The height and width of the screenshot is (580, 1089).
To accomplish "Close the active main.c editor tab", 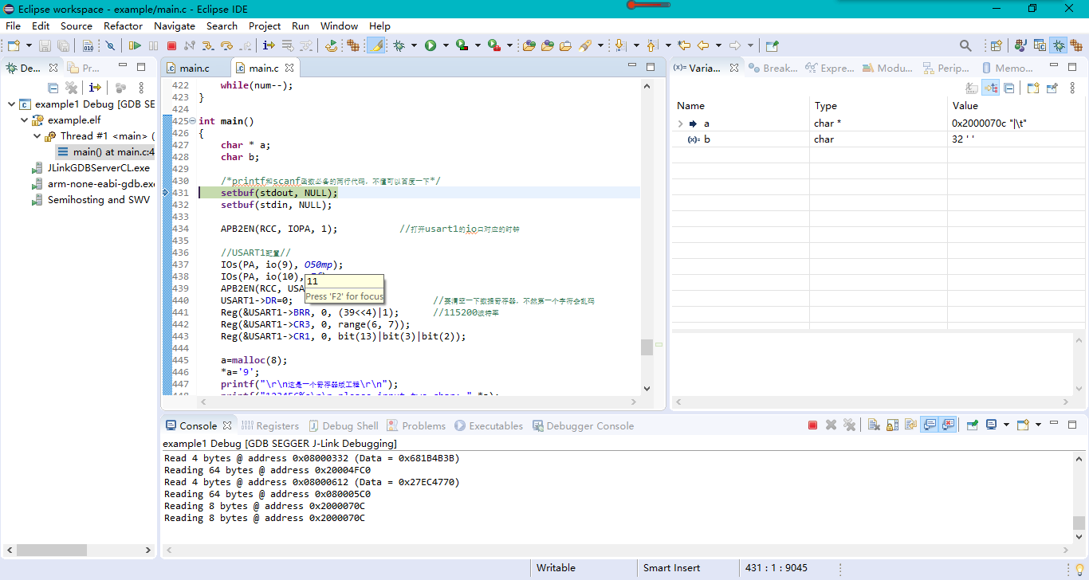I will pos(289,68).
